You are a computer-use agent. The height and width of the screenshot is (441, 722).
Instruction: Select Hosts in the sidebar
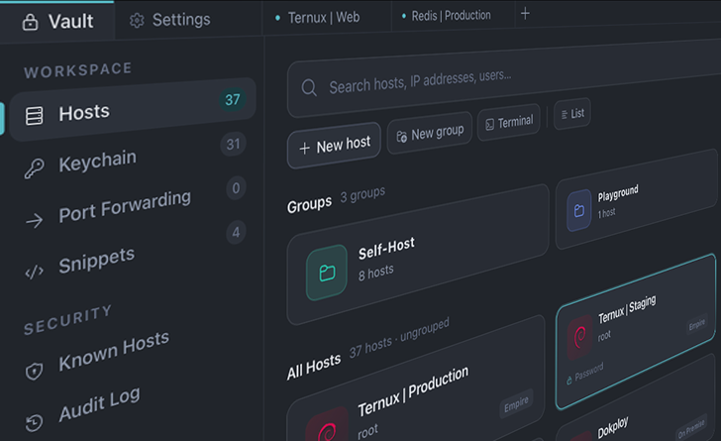133,110
